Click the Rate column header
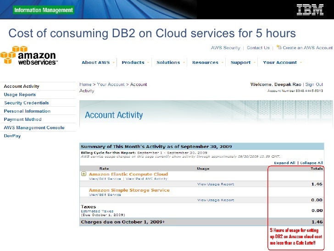This screenshot has height=251, width=334. tap(104, 168)
